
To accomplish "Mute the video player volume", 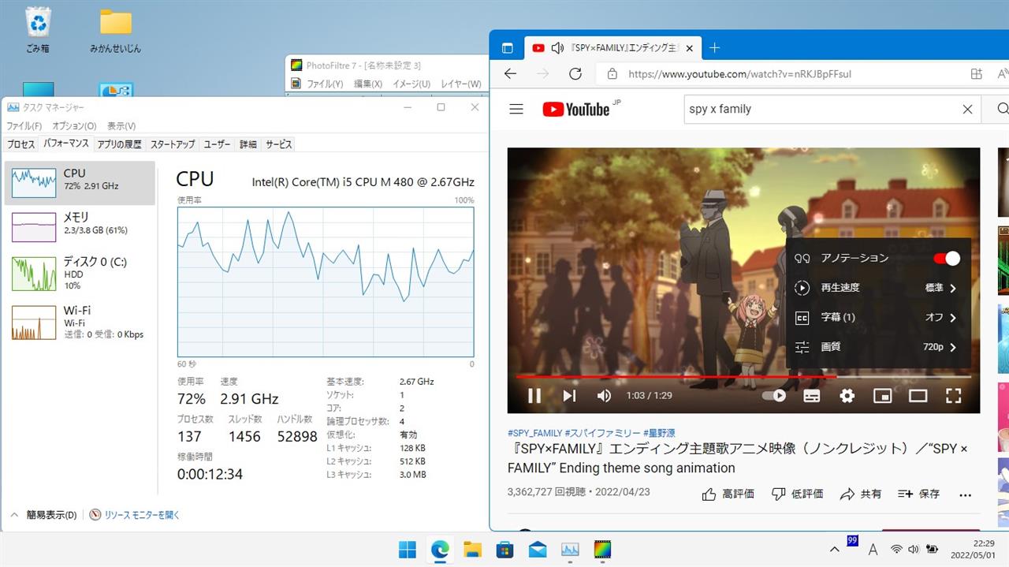I will [x=604, y=396].
